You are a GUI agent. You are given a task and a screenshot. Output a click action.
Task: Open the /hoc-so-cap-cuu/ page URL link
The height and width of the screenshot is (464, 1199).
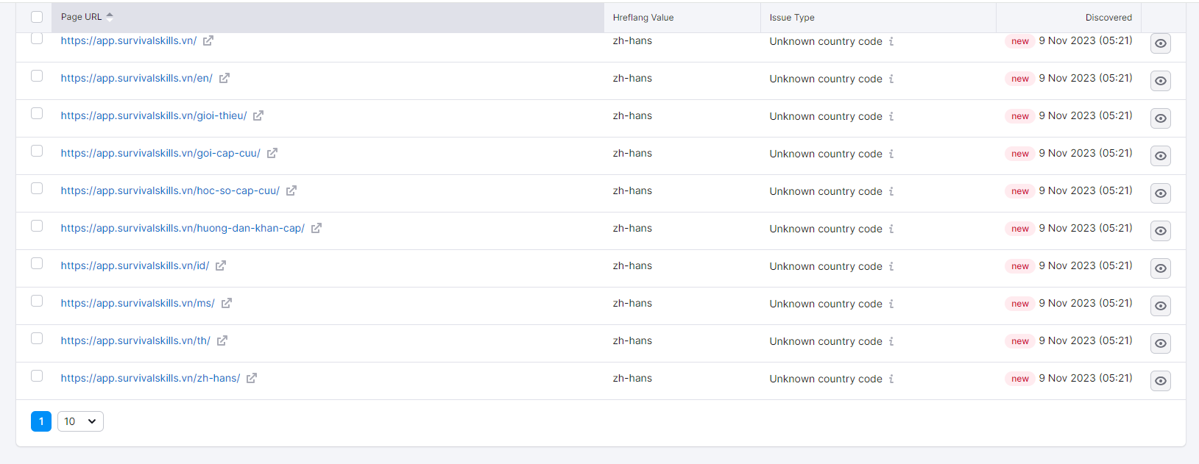[x=170, y=190]
